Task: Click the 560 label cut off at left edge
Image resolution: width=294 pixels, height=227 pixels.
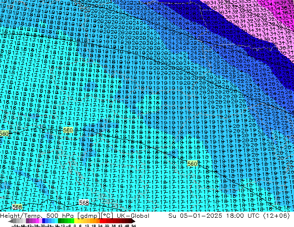Action: [4, 134]
